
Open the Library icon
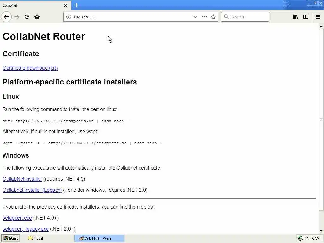tap(296, 17)
